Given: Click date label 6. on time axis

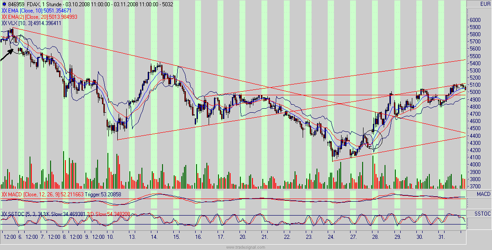Looking at the screenshot, I should click(x=21, y=237).
